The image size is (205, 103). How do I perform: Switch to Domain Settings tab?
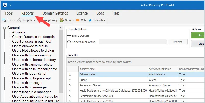pyautogui.click(x=55, y=13)
